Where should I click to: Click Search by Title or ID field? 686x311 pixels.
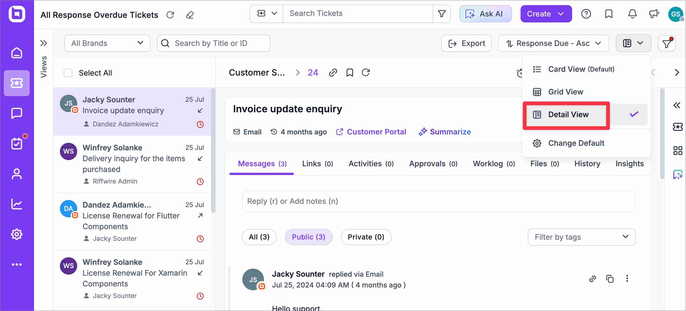coord(213,43)
